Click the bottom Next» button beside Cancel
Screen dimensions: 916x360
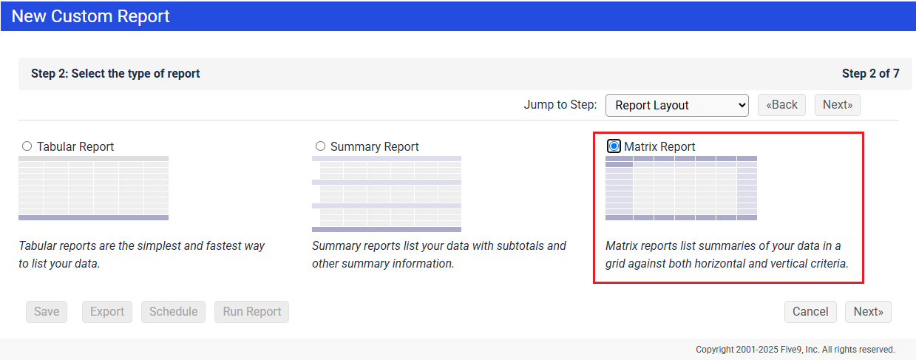click(868, 312)
